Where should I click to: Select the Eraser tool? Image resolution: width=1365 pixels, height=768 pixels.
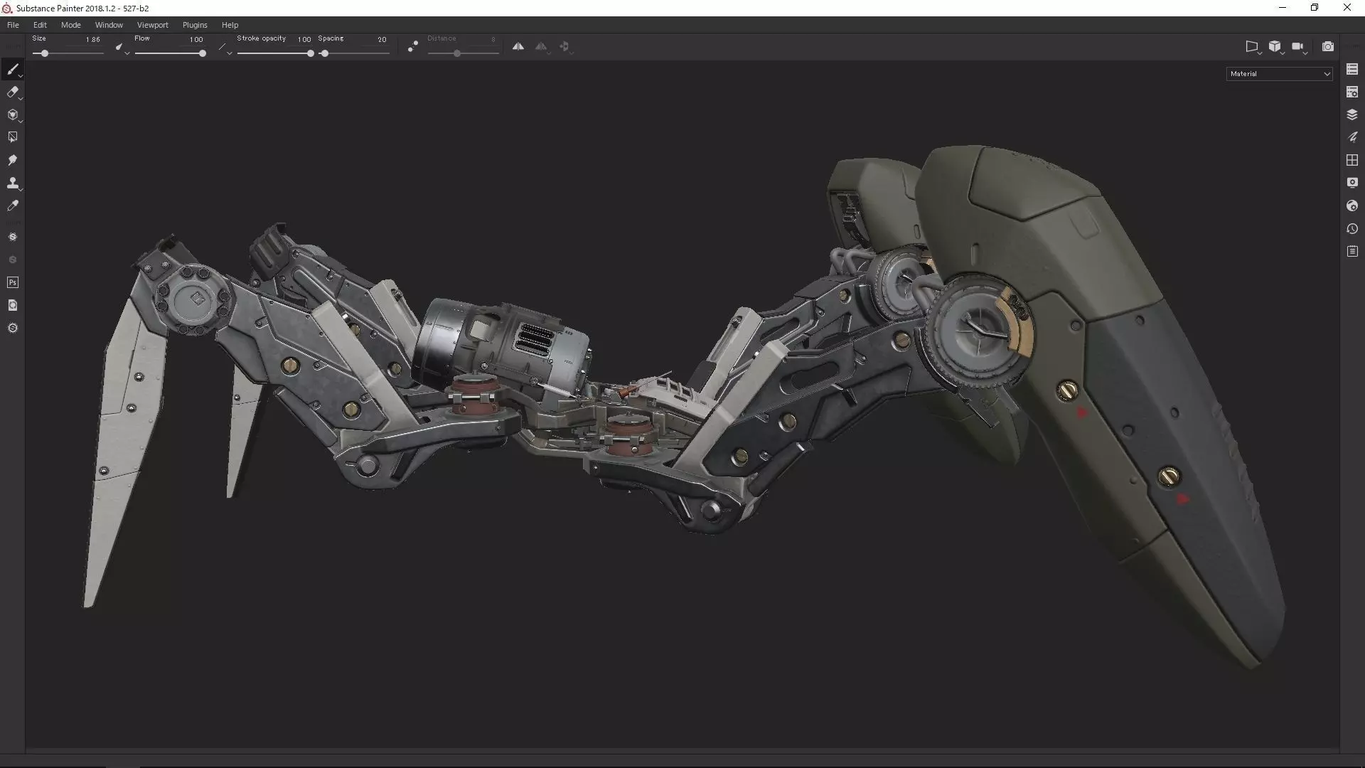coord(12,92)
